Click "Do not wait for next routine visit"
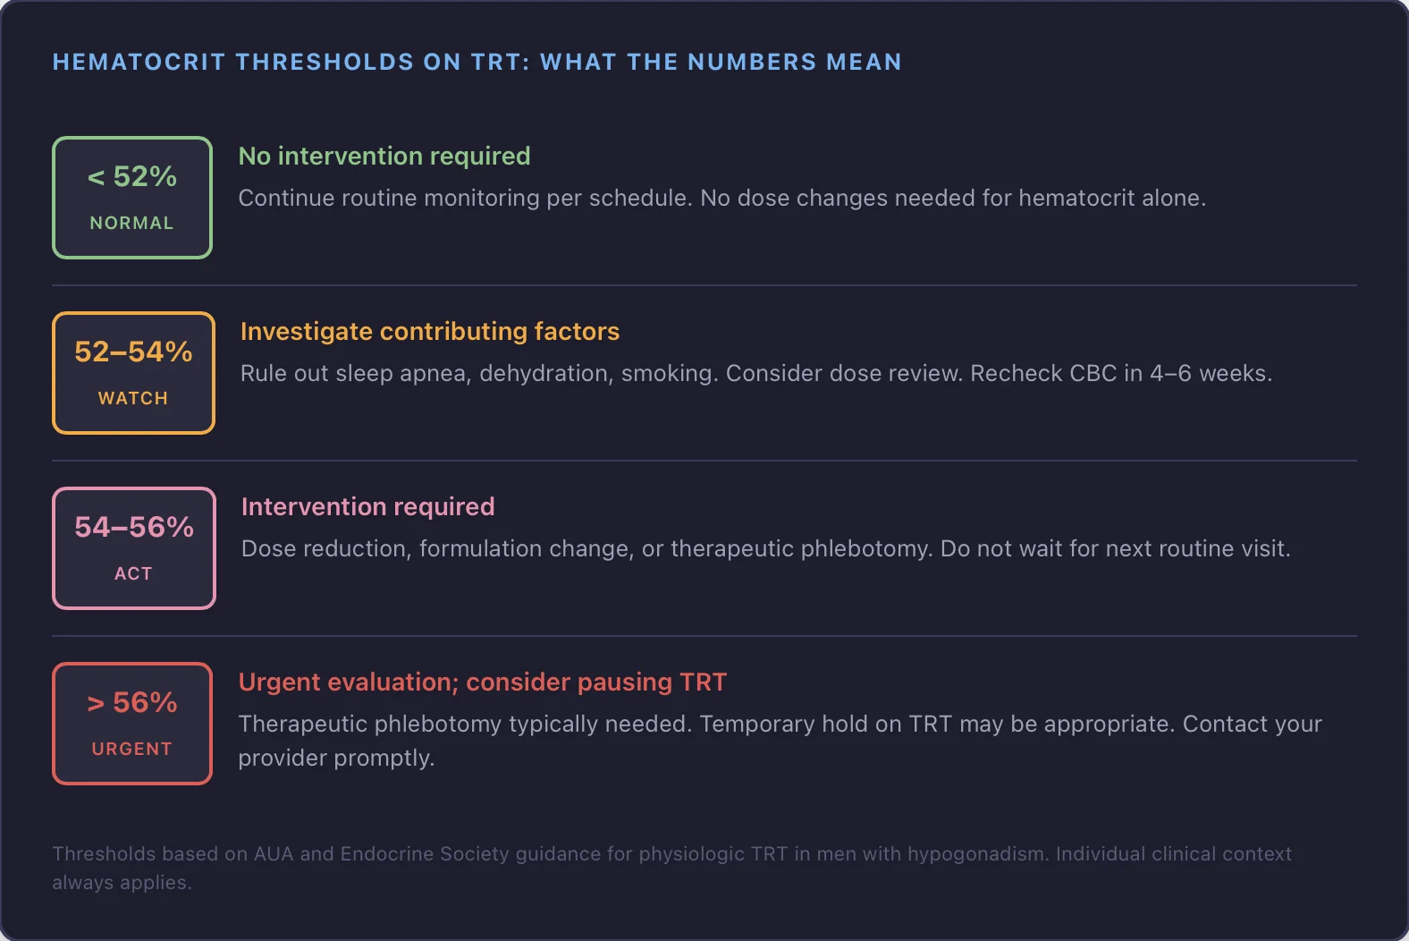The height and width of the screenshot is (941, 1409). click(1115, 549)
